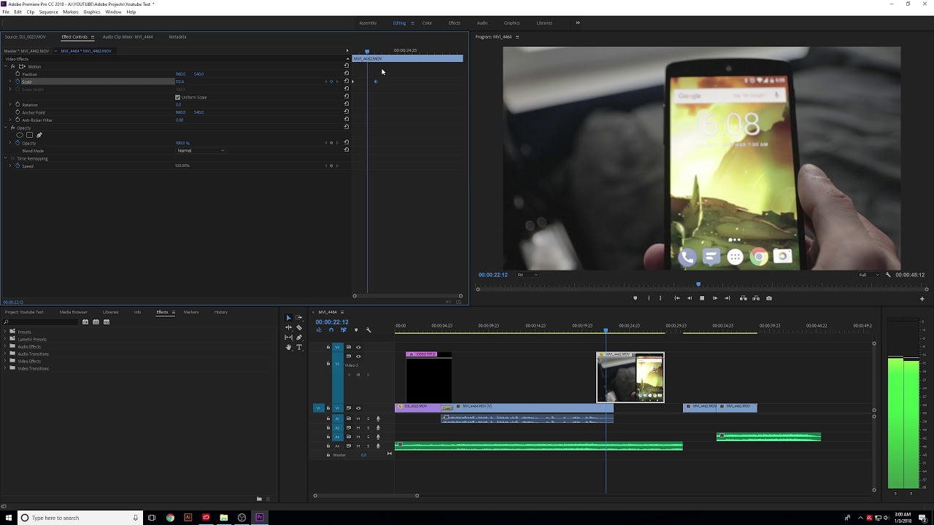Image resolution: width=934 pixels, height=525 pixels.
Task: Add marker in Program monitor
Action: pyautogui.click(x=636, y=298)
